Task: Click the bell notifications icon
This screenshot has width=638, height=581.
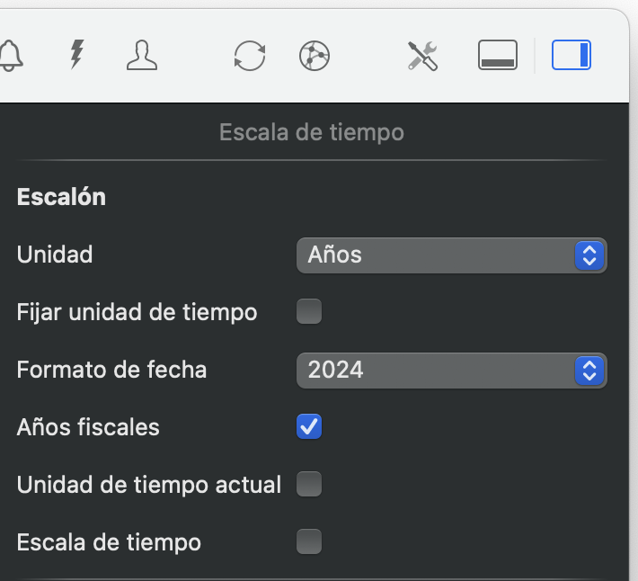Action: [x=9, y=56]
